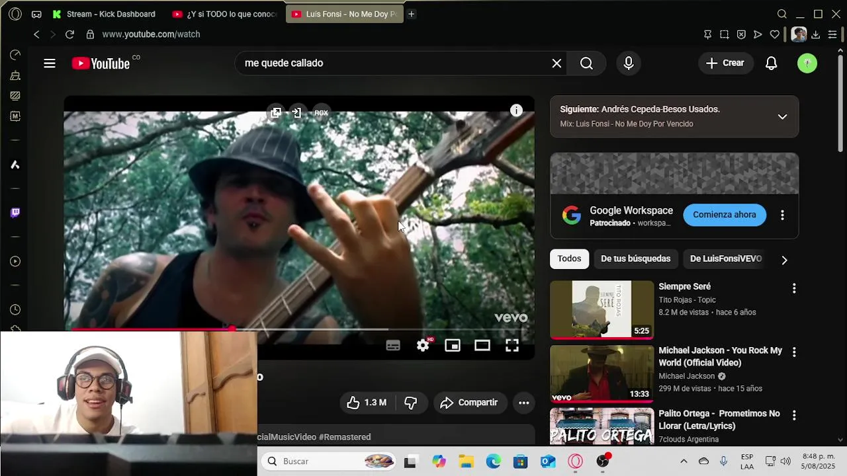847x476 pixels.
Task: Click the arrow-into-box icon over the video
Action: [x=297, y=113]
